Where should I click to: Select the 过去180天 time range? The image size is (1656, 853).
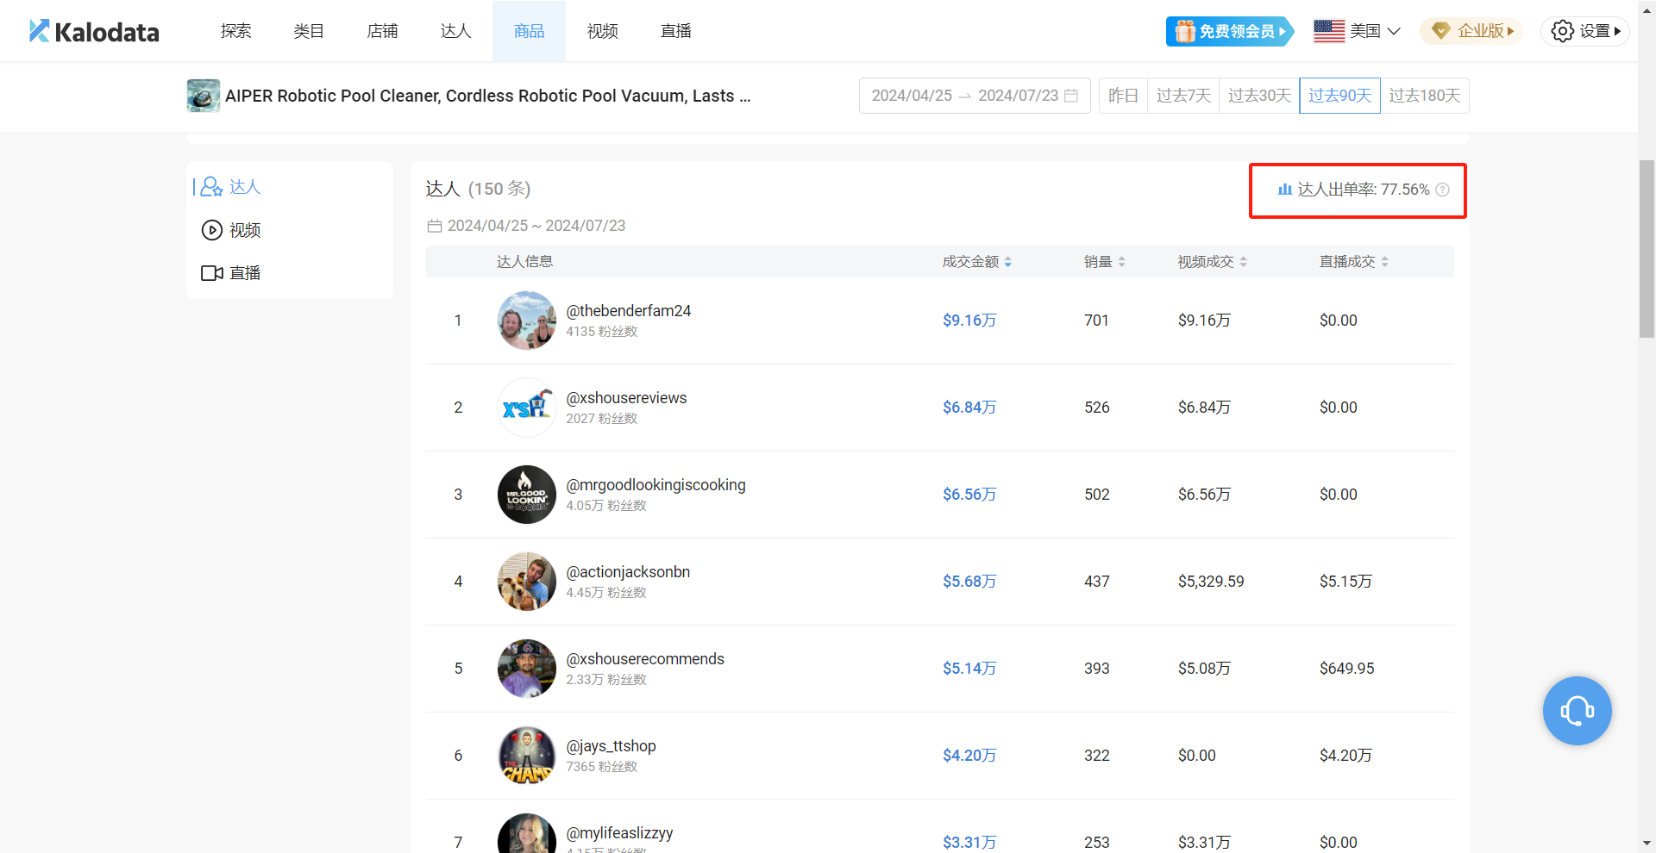pos(1424,96)
